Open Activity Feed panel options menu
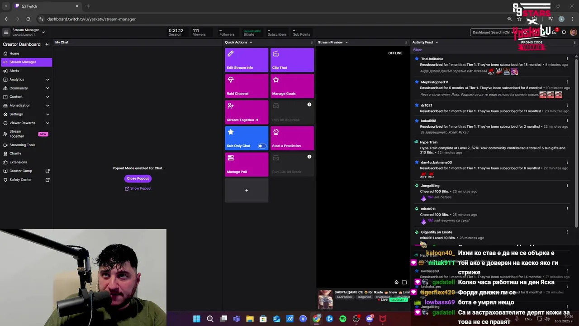Image resolution: width=579 pixels, height=326 pixels. point(575,43)
